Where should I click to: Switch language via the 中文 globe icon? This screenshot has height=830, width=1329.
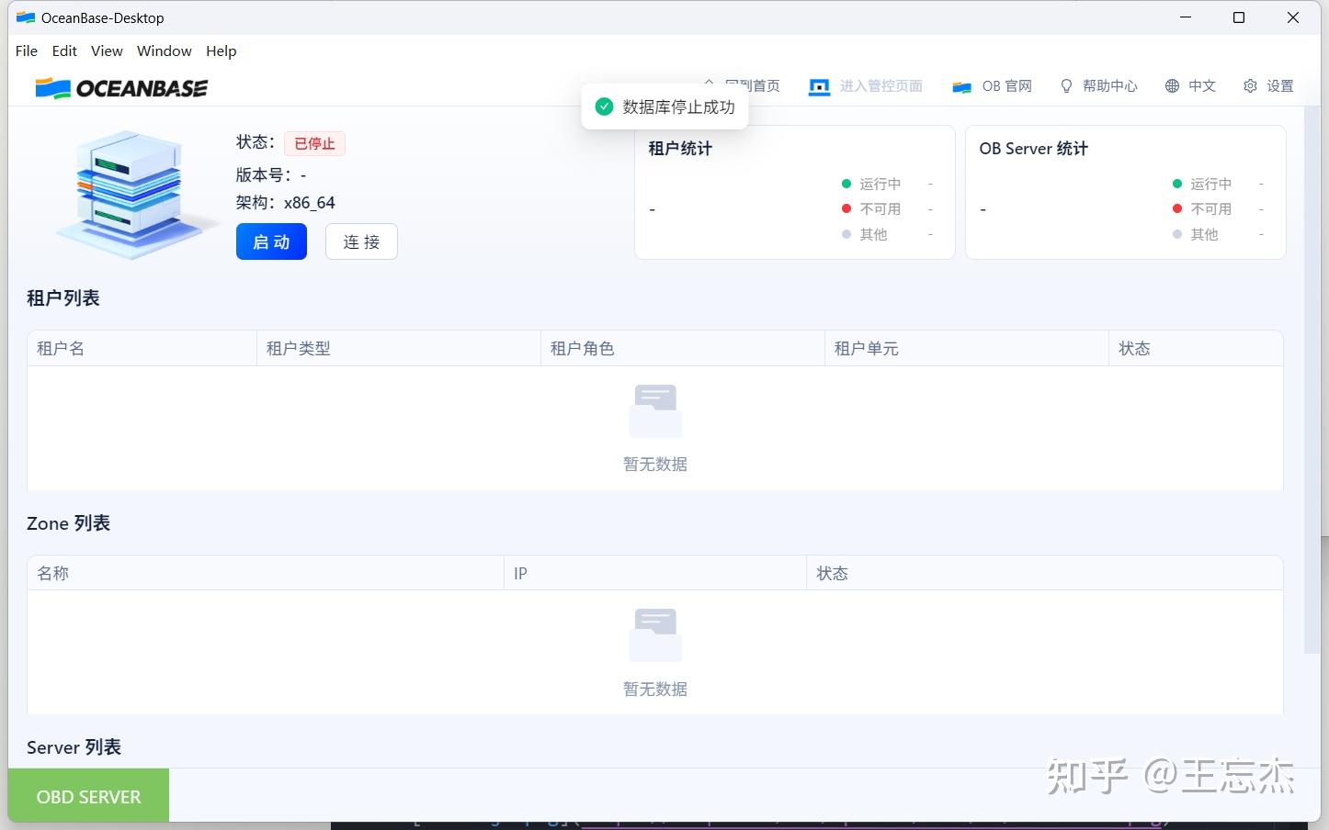pos(1173,85)
